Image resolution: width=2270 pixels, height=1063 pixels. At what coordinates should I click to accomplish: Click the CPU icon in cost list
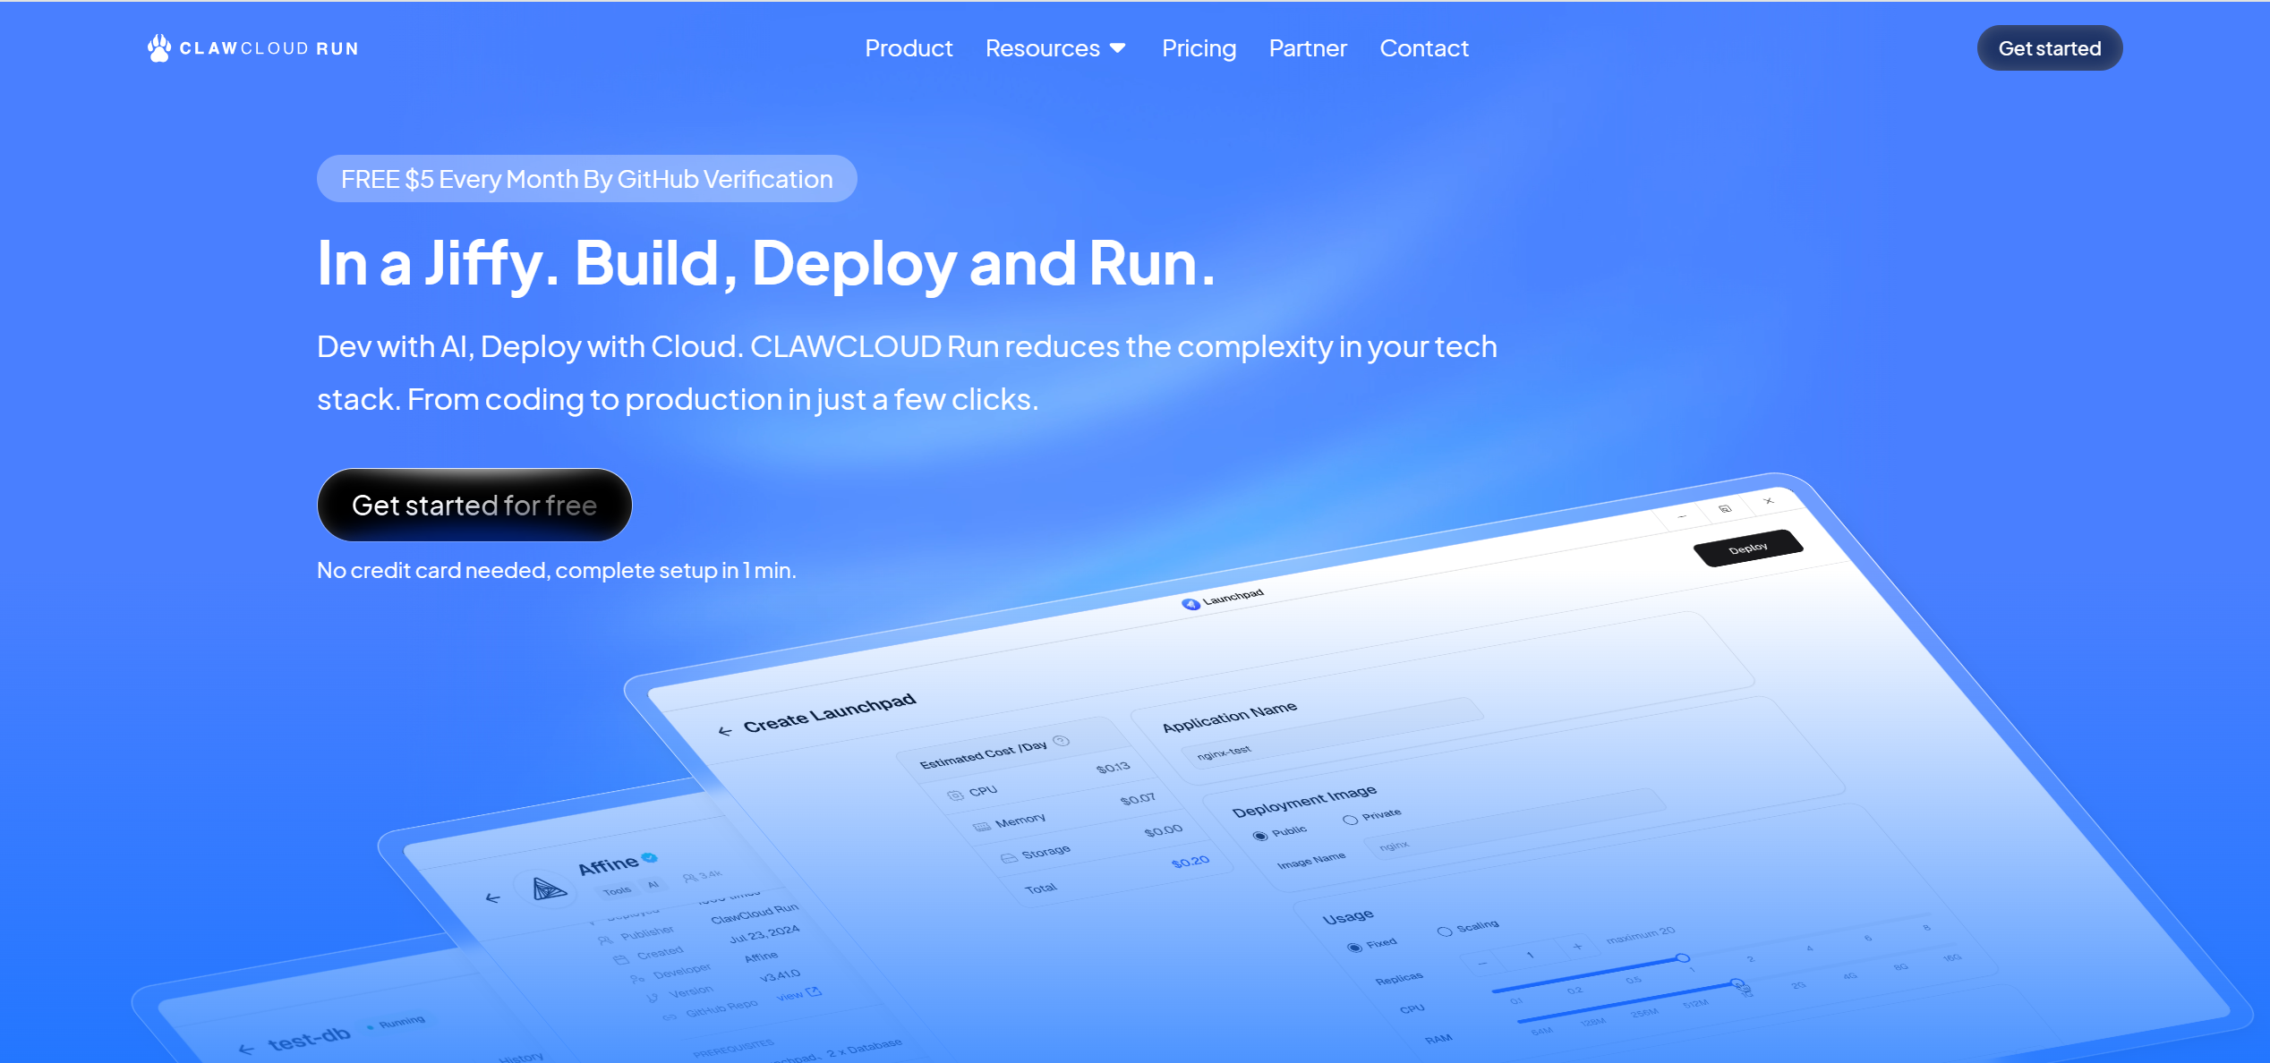coord(955,795)
